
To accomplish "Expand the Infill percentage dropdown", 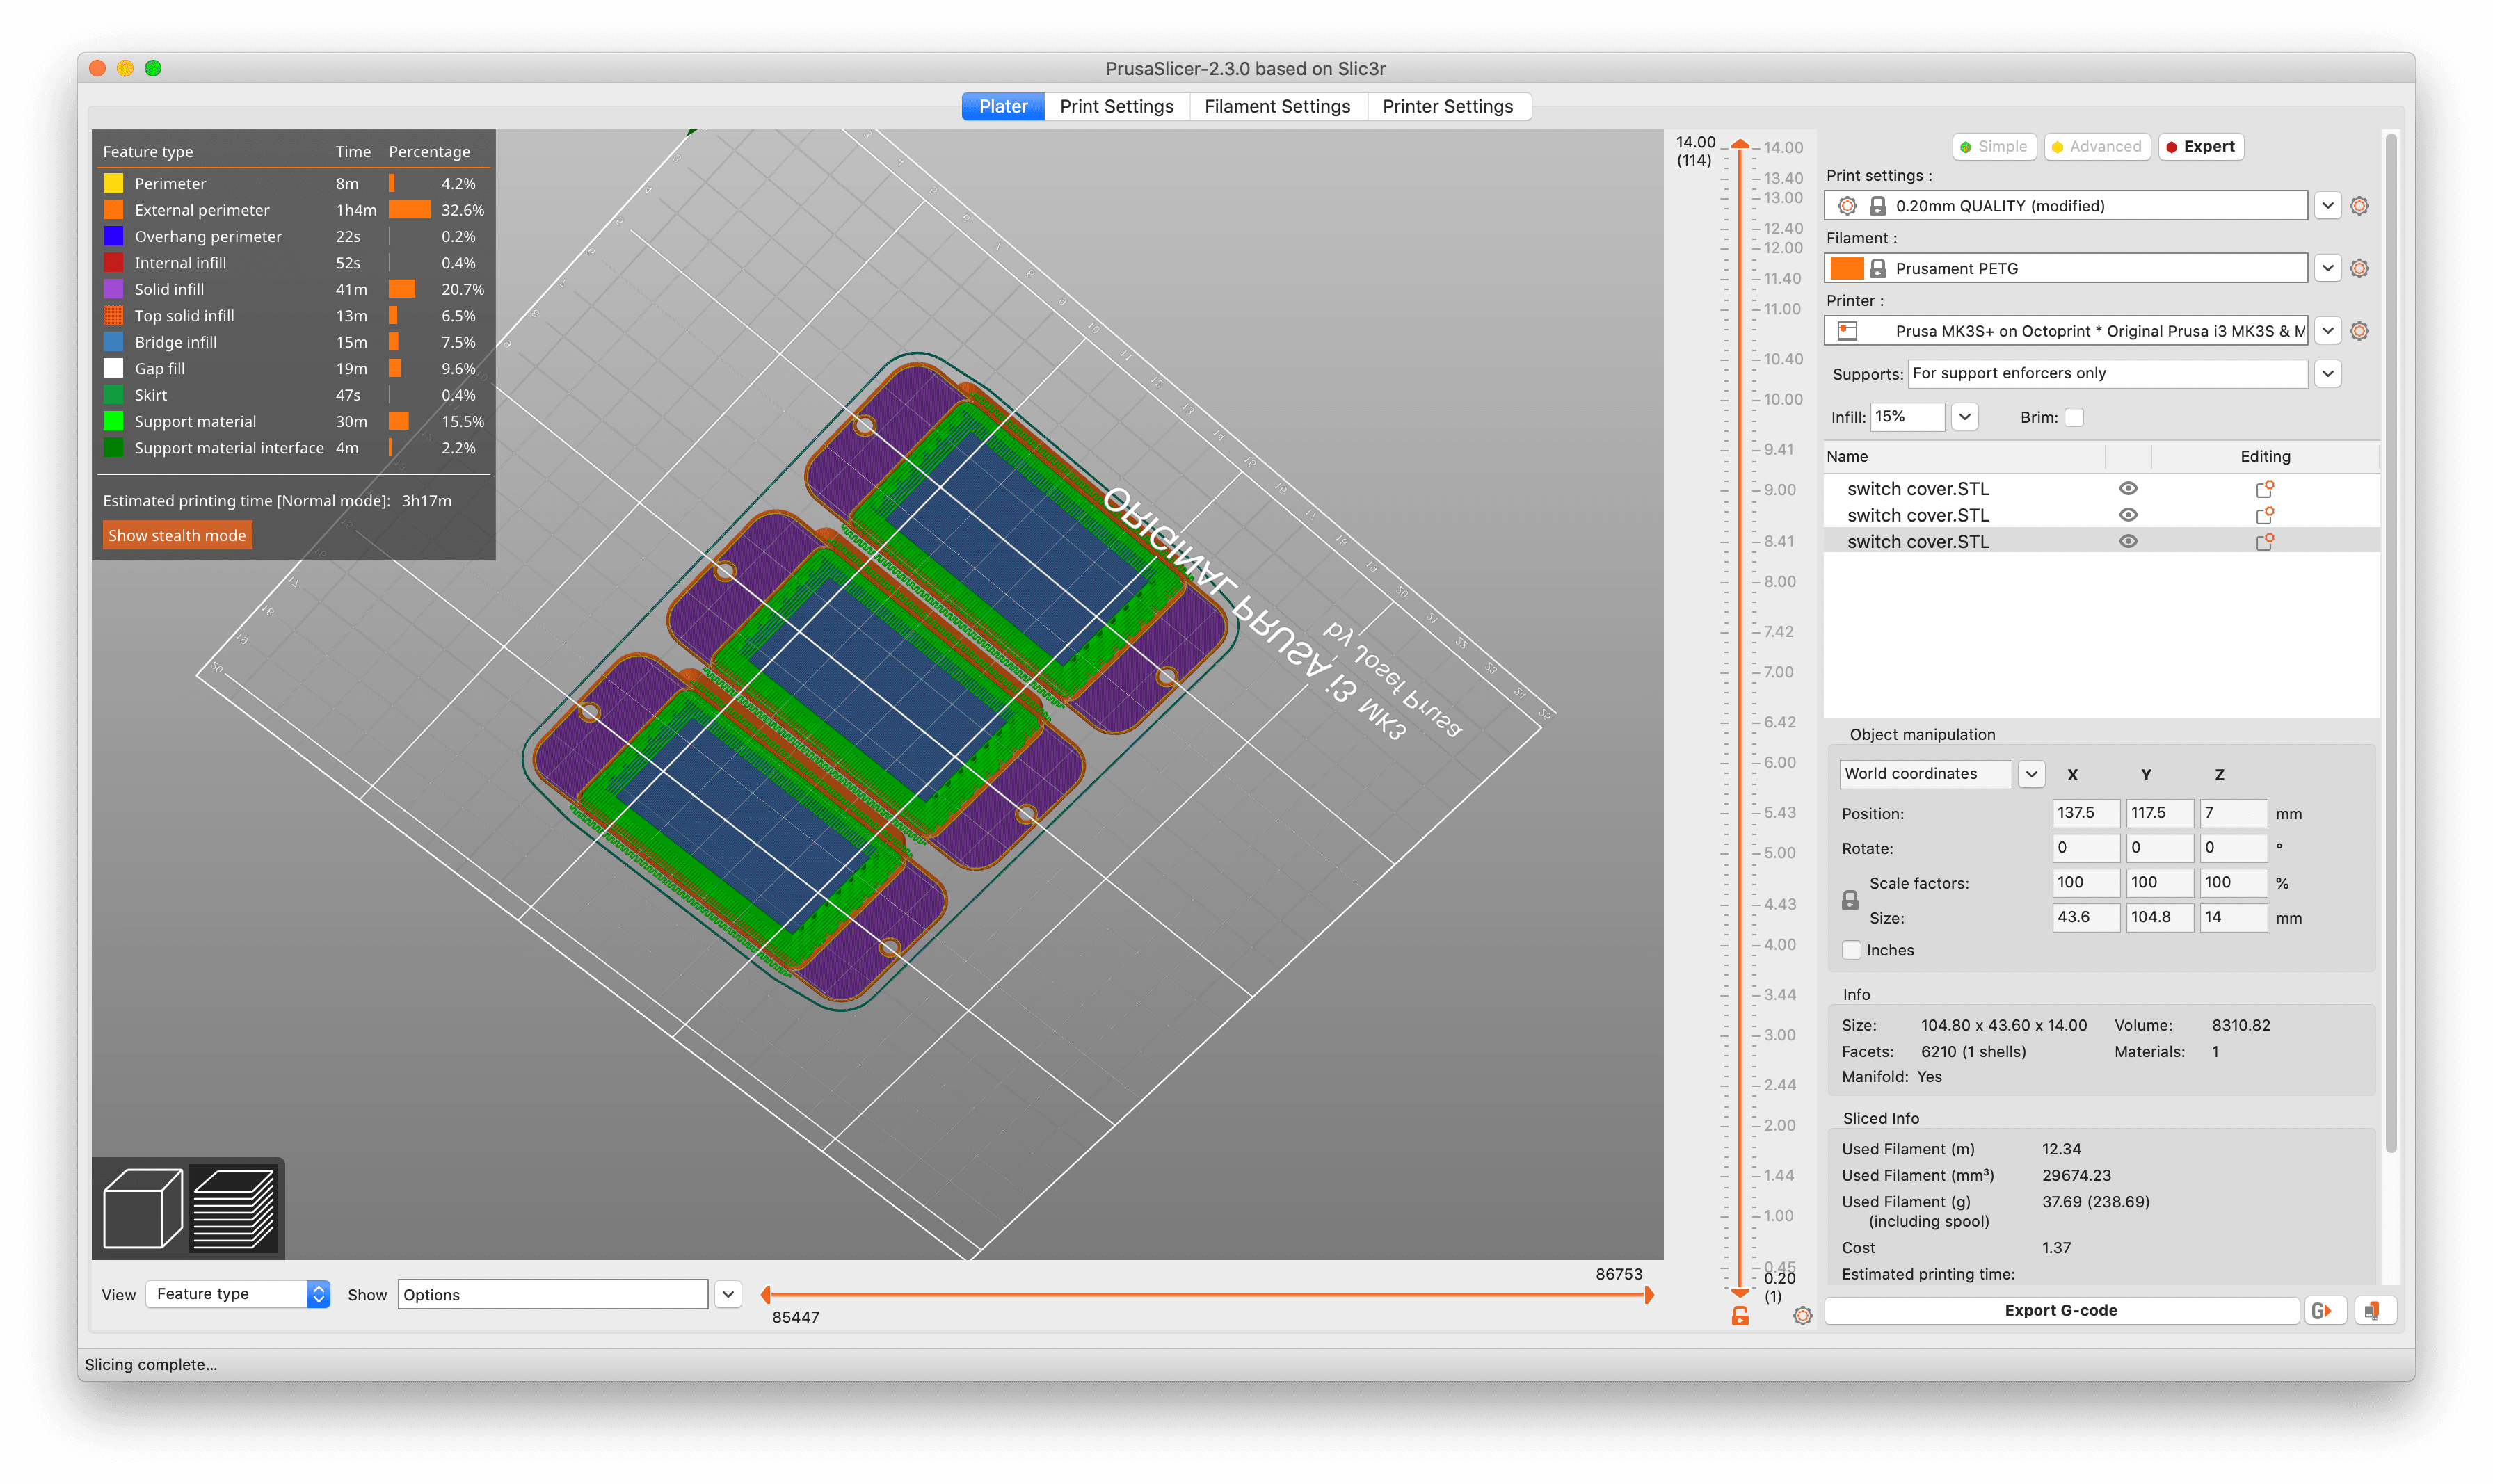I will click(x=1964, y=417).
